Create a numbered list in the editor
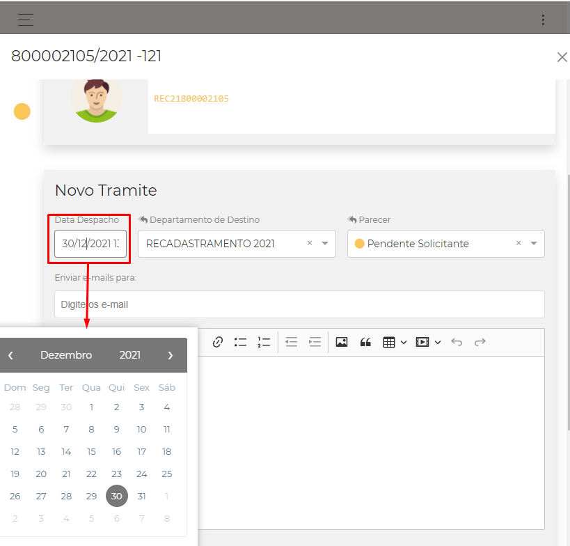Viewport: 570px width, 546px height. [264, 342]
